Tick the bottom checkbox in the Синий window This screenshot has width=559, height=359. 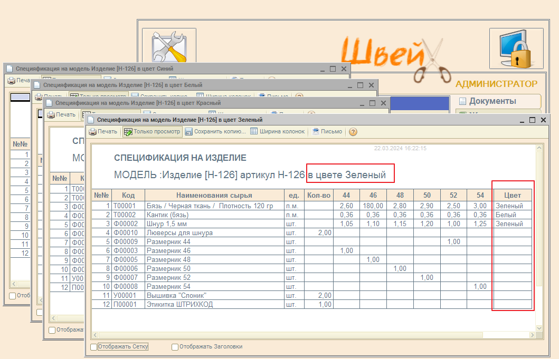(13, 296)
